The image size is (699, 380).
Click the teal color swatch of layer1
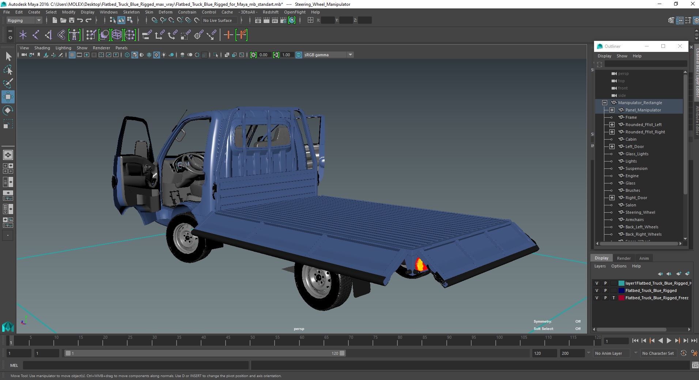coord(621,283)
